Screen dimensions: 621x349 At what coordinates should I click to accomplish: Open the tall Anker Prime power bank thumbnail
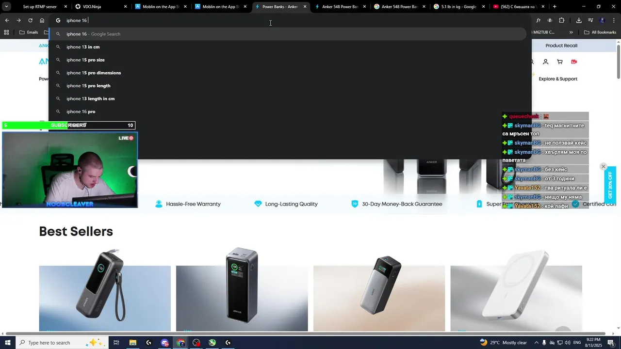(x=242, y=290)
